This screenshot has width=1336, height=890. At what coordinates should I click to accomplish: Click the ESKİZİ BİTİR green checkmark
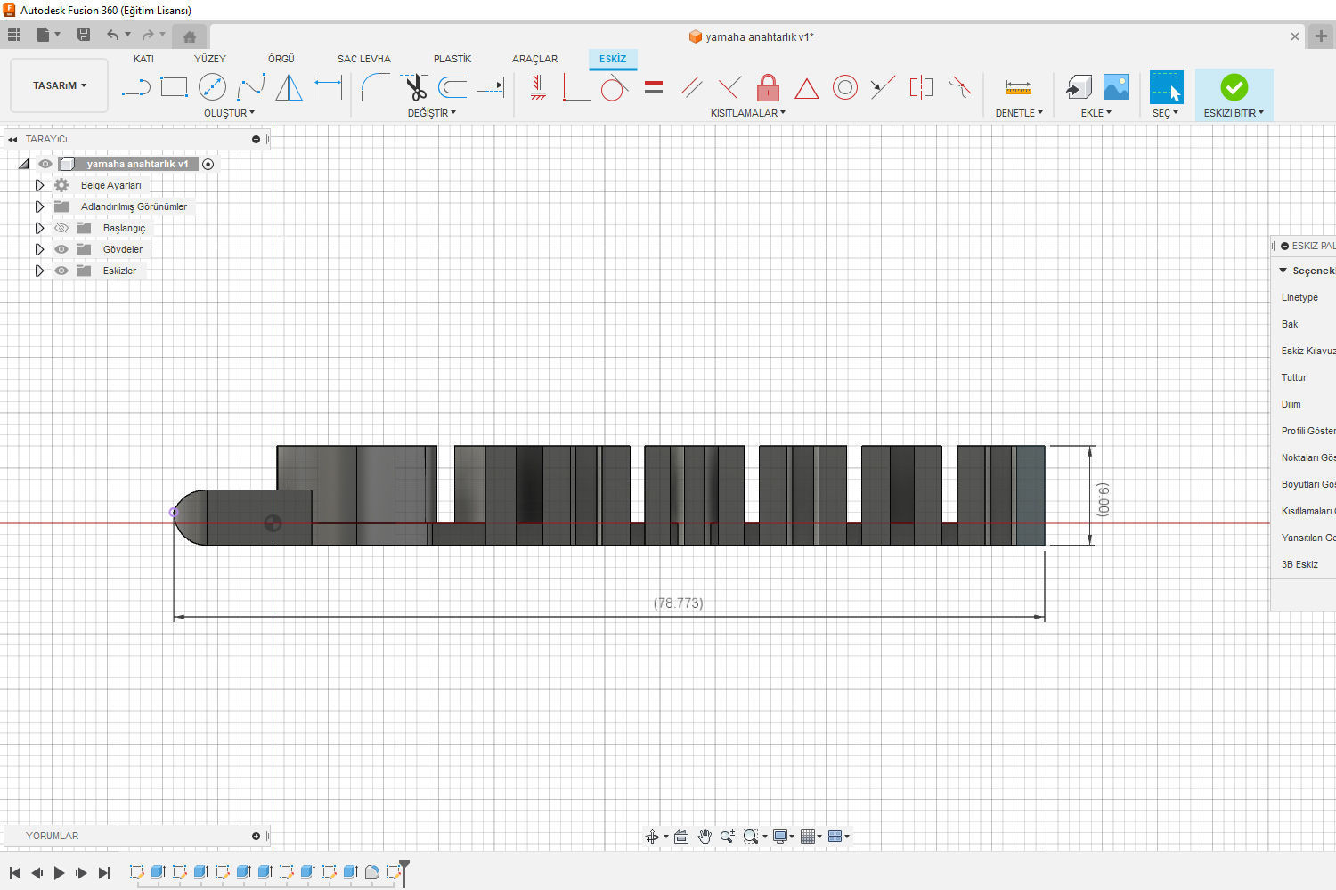pyautogui.click(x=1234, y=87)
